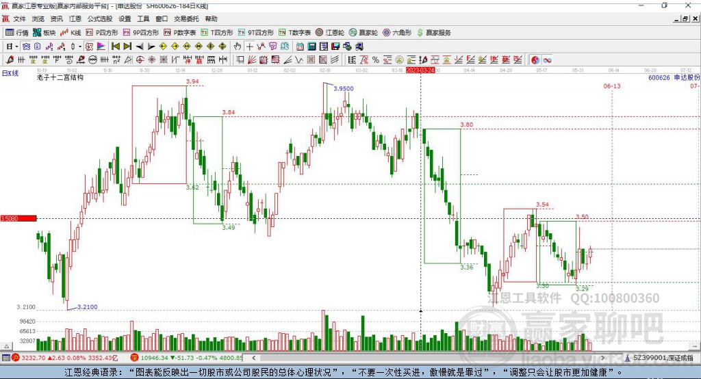Click the 10946.34 index status entry
Screen dimensions: 701x379
pyautogui.click(x=187, y=358)
